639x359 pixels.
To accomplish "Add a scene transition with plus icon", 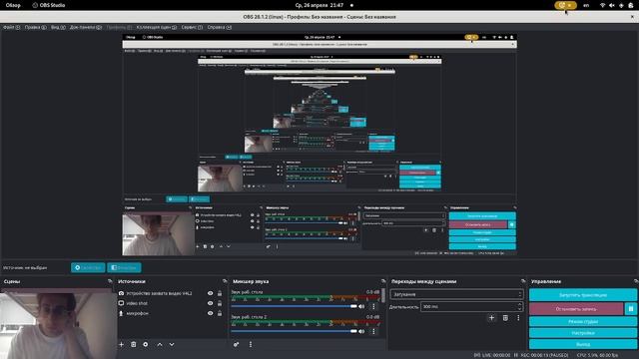I will 491,318.
